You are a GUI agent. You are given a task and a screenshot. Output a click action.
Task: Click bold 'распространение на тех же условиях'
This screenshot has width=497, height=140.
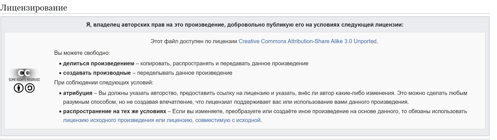pyautogui.click(x=115, y=111)
